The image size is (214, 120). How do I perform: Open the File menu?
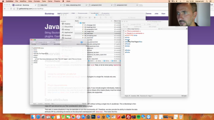coord(17,1)
